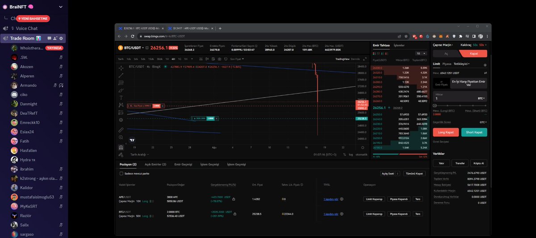536x238 pixels.
Task: Open the Son Fiyat dropdown
Action: 237,59
